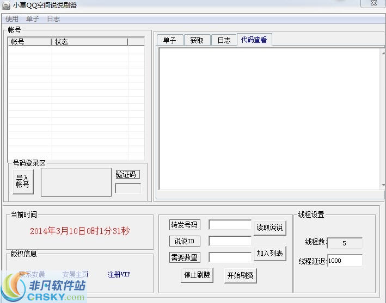Click the 导入帐号 button

pyautogui.click(x=22, y=181)
